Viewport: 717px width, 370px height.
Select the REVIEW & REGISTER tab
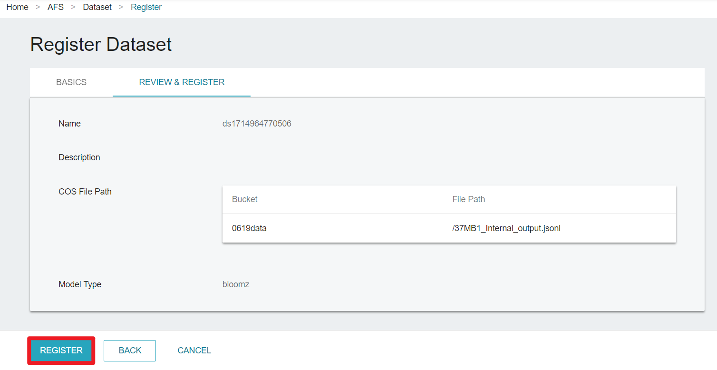(182, 82)
